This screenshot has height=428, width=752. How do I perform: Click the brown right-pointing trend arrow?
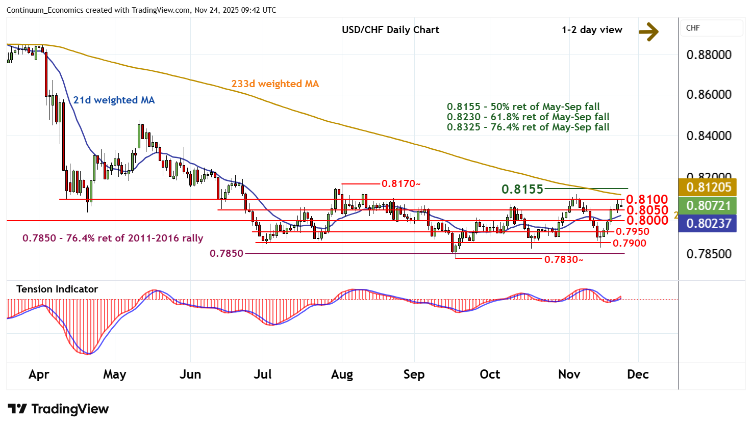pyautogui.click(x=648, y=31)
